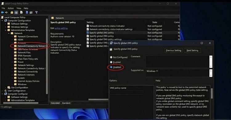The image size is (231, 120).
Task: Select the Enabled radio button
Action: (111, 62)
